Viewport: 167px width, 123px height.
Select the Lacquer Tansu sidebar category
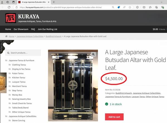19,82
